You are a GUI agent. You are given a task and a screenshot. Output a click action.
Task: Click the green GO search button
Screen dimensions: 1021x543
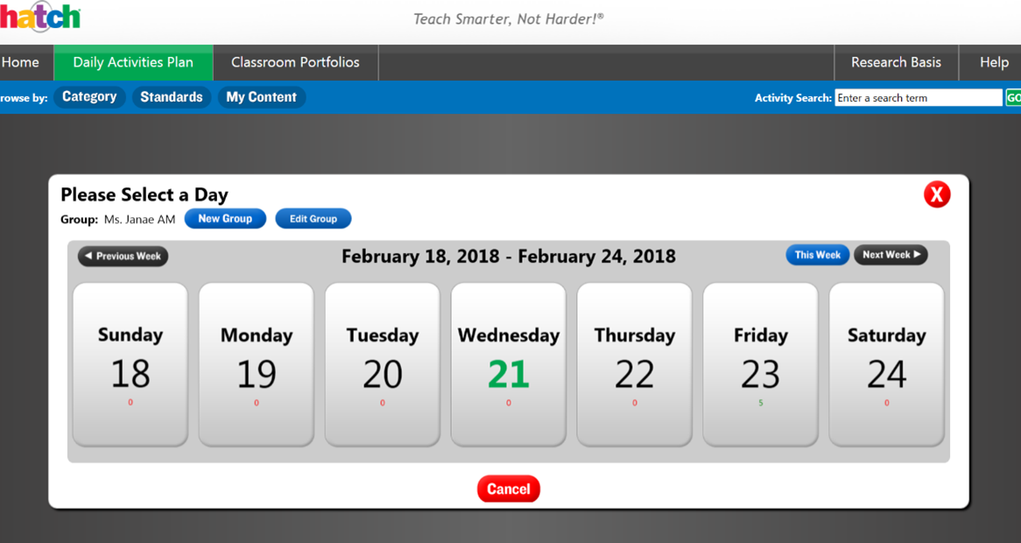pyautogui.click(x=1013, y=98)
